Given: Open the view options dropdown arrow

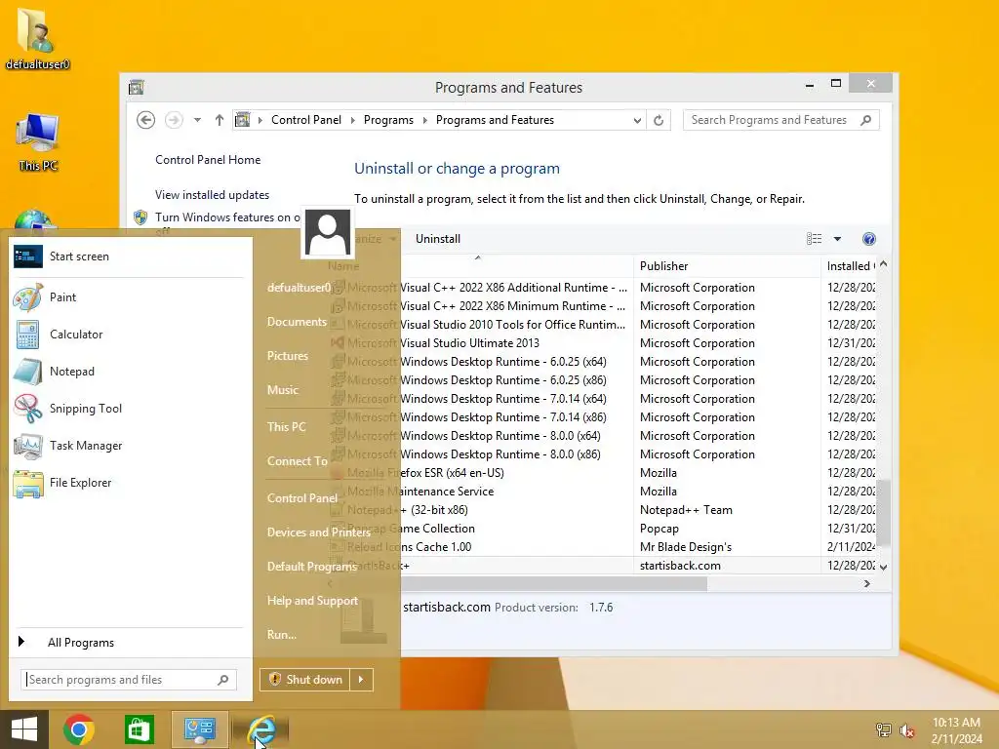Looking at the screenshot, I should point(837,239).
